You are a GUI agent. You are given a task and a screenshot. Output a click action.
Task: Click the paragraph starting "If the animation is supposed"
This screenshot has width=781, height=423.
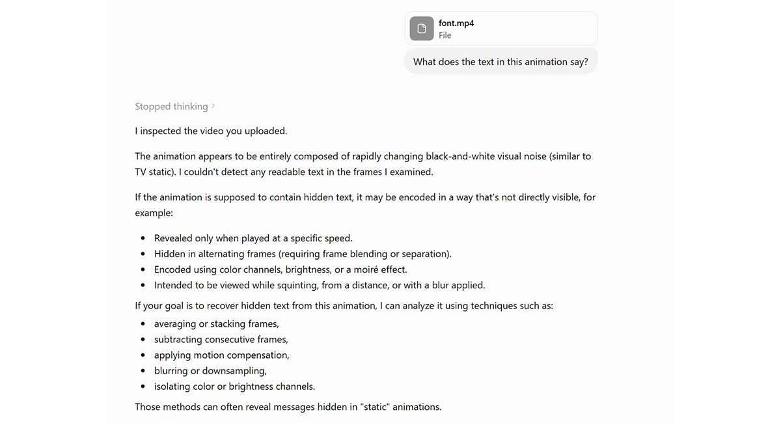pos(365,205)
